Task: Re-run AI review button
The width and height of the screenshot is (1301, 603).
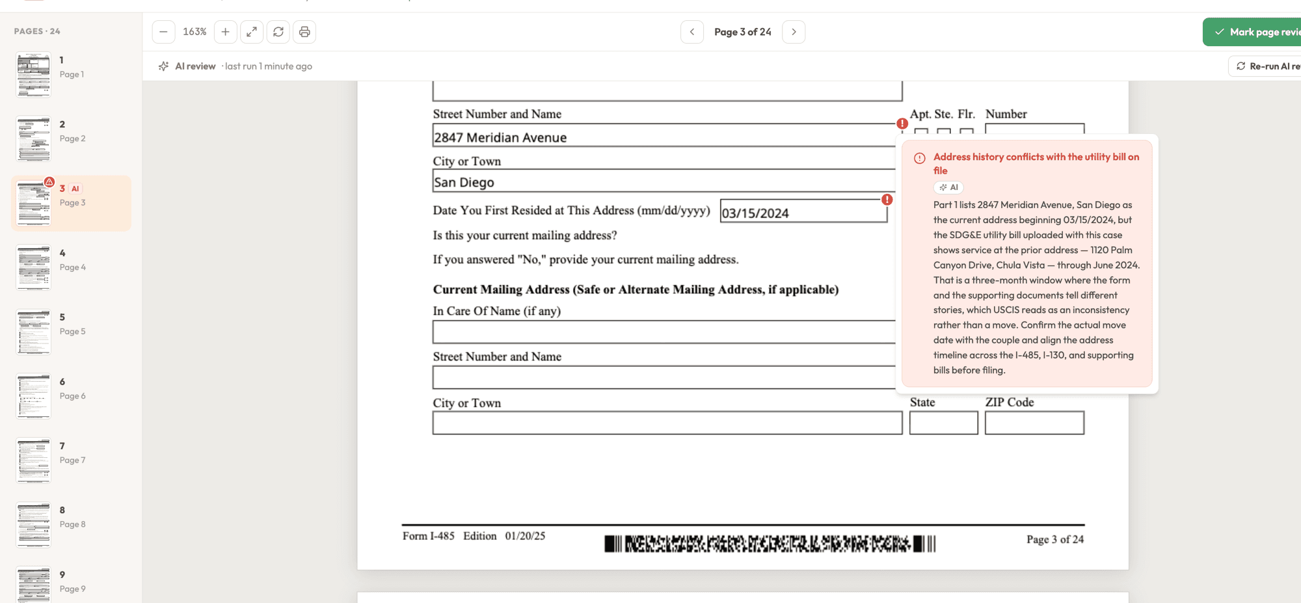Action: coord(1265,66)
